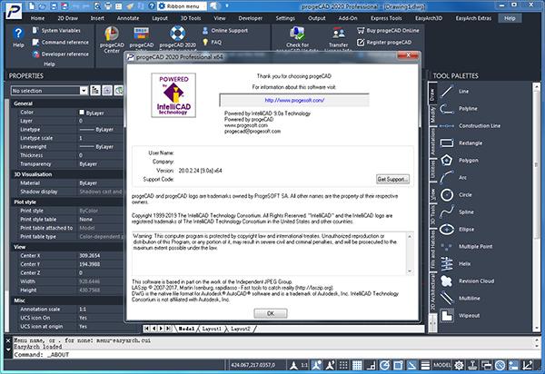Open Check for updates in ribbon

297,37
